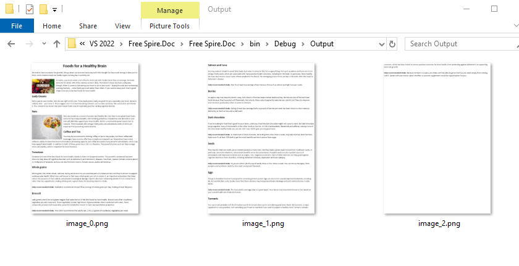Switch to the Home ribbon tab
Image resolution: width=519 pixels, height=266 pixels.
52,26
